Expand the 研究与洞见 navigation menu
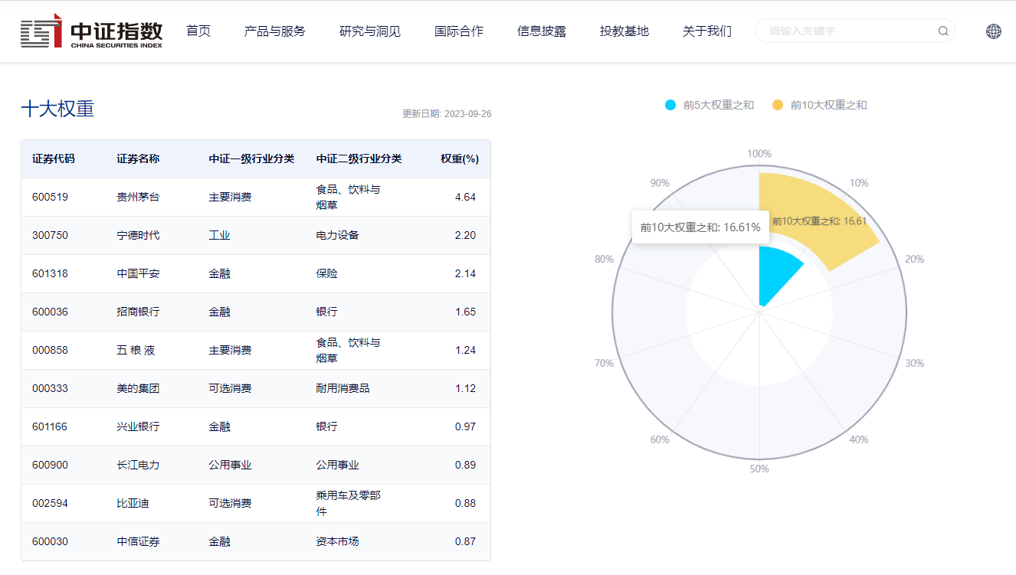 pyautogui.click(x=370, y=31)
